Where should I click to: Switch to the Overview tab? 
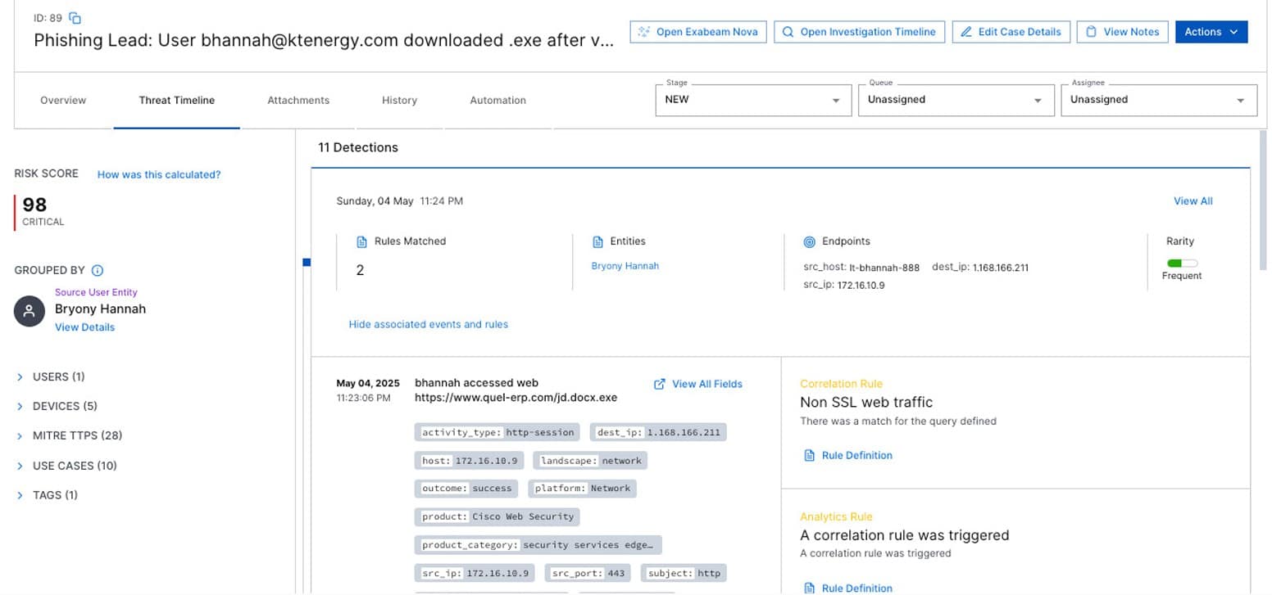tap(63, 101)
